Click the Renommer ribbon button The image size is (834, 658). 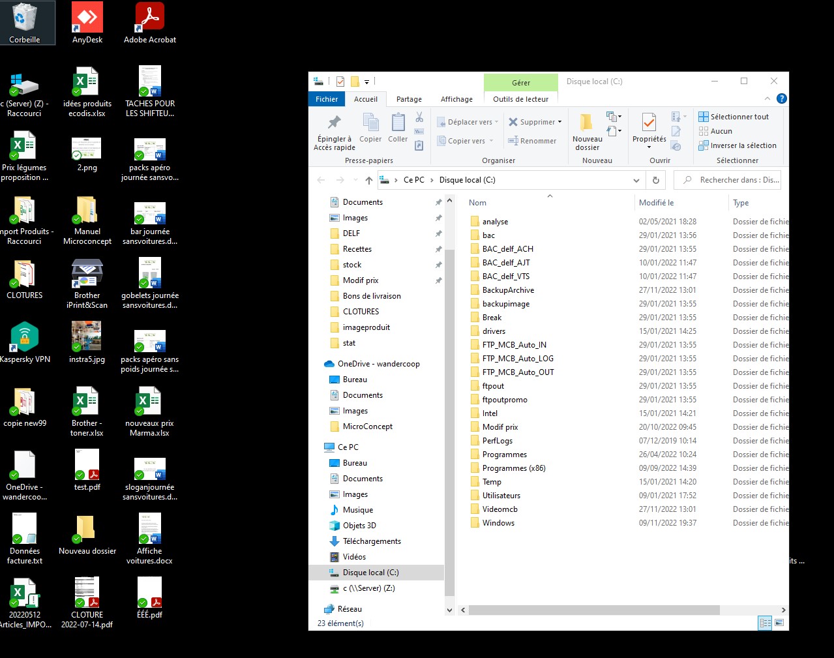532,141
